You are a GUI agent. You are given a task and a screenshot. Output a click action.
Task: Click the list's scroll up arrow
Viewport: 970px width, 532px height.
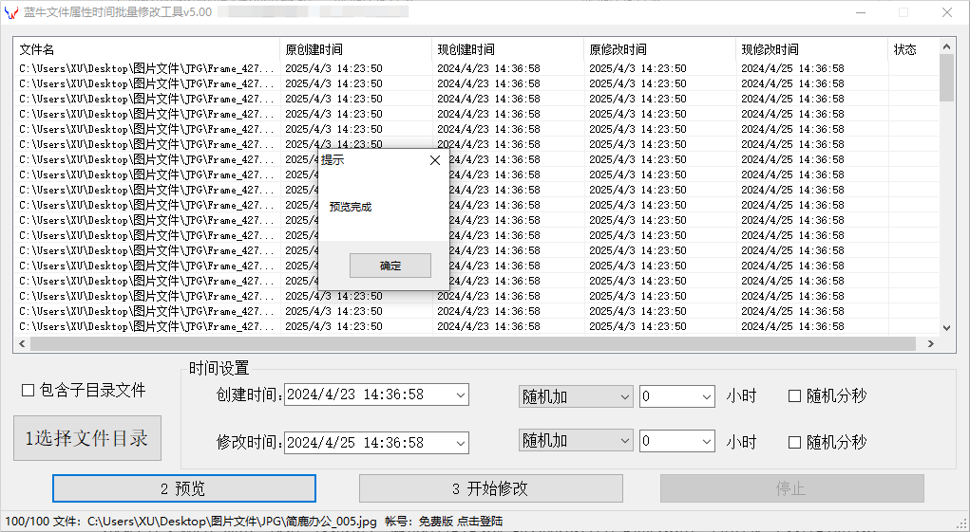coord(946,46)
